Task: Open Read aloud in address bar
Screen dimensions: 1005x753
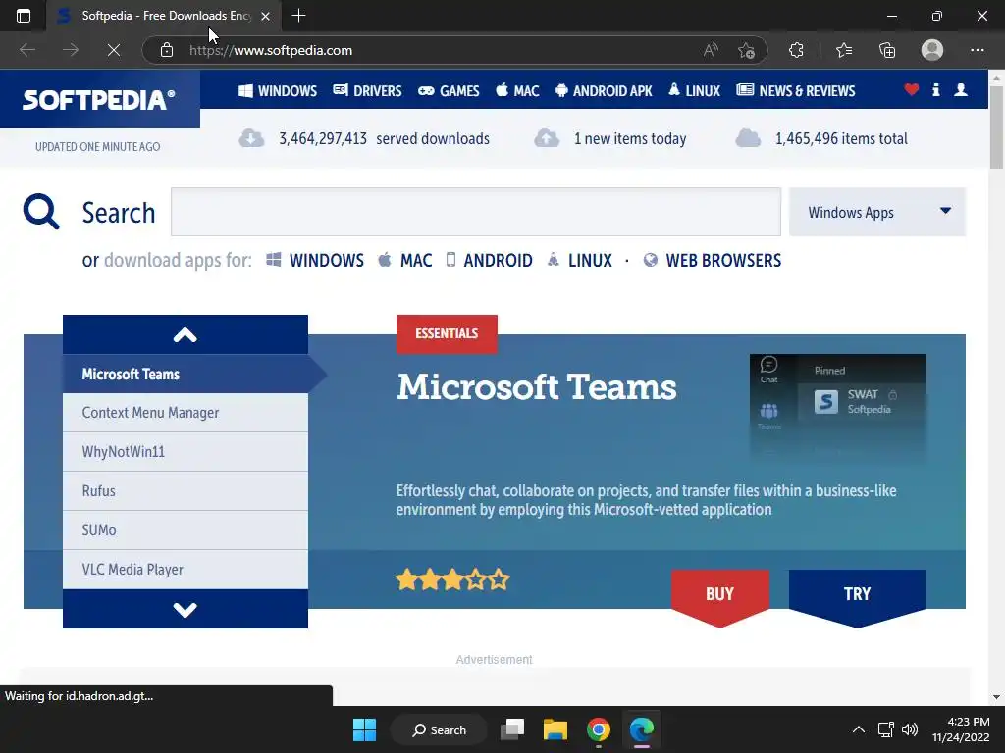Action: (x=711, y=50)
